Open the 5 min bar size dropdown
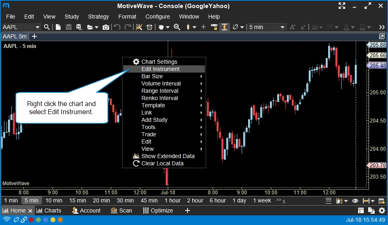Viewport: 388px width, 225px height. coord(267,27)
